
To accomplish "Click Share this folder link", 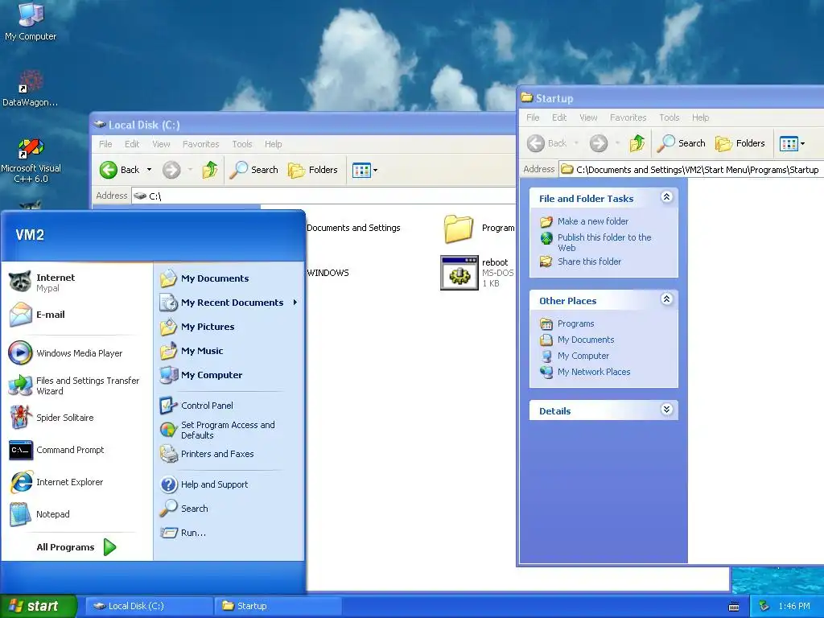I will pos(589,262).
